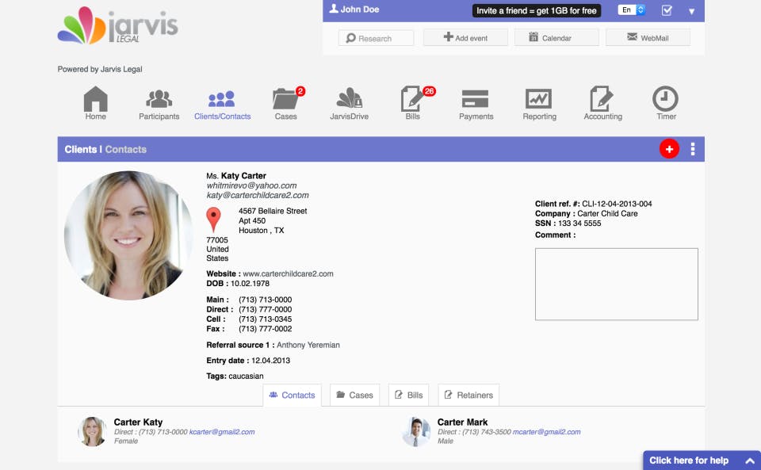Open mcarter@gmail2.com email link
Image resolution: width=761 pixels, height=470 pixels.
click(546, 432)
